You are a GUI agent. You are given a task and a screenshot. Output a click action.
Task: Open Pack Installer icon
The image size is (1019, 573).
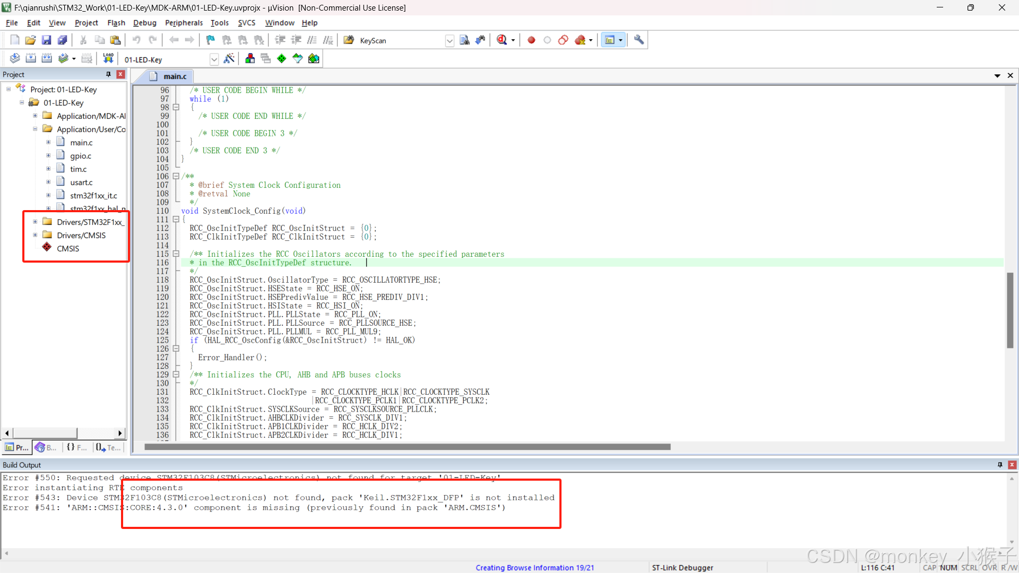click(314, 59)
